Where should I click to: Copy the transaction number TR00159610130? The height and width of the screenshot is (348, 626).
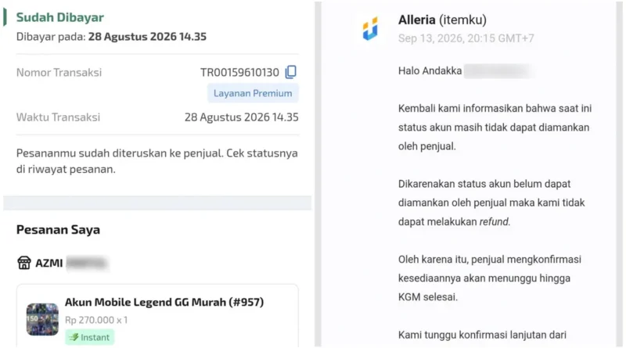pos(290,72)
